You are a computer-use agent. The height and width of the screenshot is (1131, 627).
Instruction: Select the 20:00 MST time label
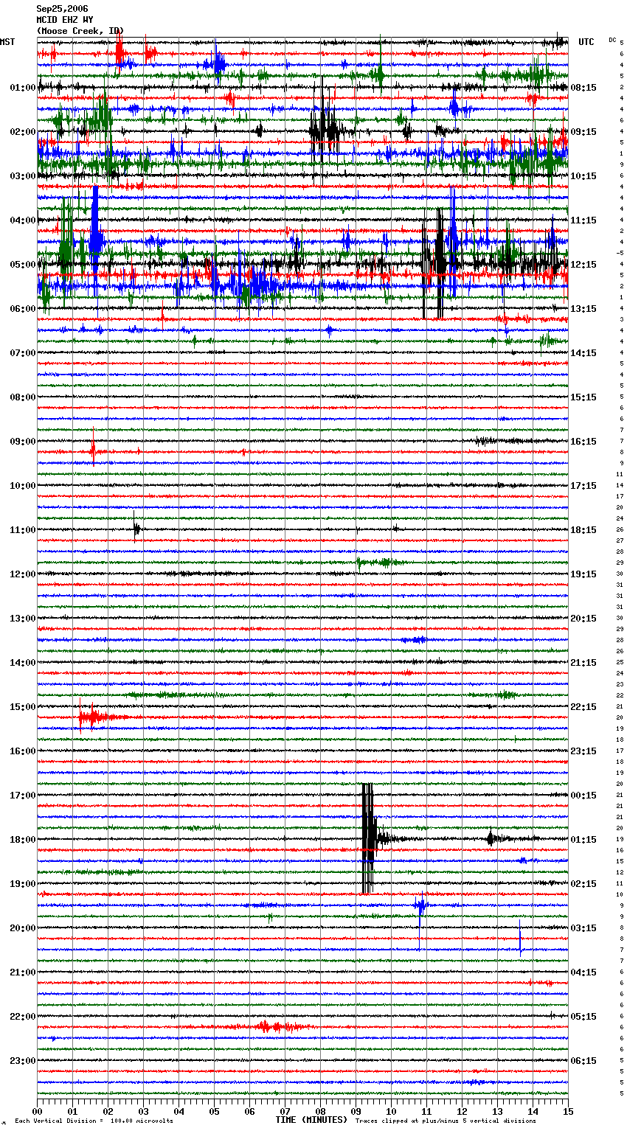22,928
